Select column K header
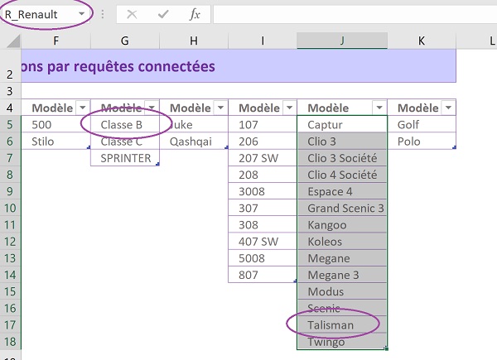This screenshot has height=360, width=497. coord(422,41)
